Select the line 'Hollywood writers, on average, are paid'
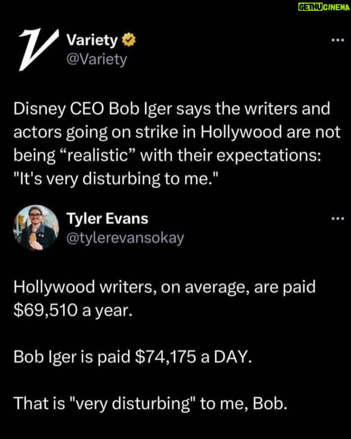This screenshot has width=351, height=439. pyautogui.click(x=164, y=287)
